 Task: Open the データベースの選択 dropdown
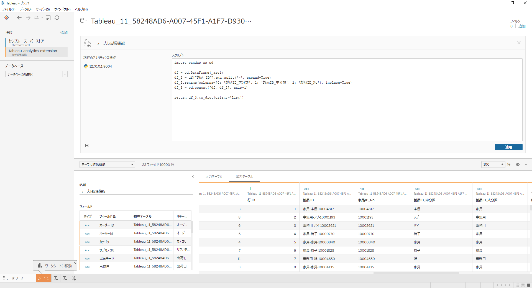tap(36, 74)
